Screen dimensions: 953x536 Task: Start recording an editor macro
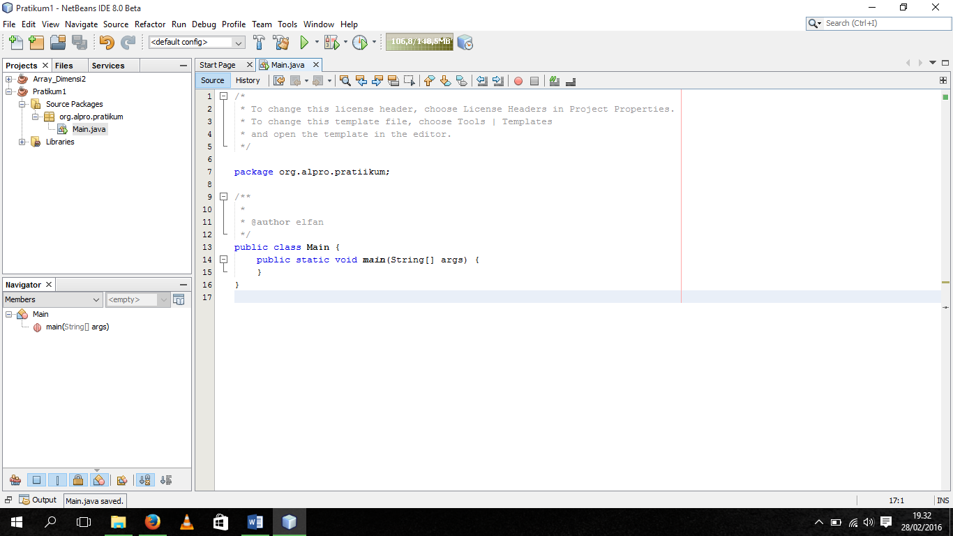pyautogui.click(x=518, y=81)
